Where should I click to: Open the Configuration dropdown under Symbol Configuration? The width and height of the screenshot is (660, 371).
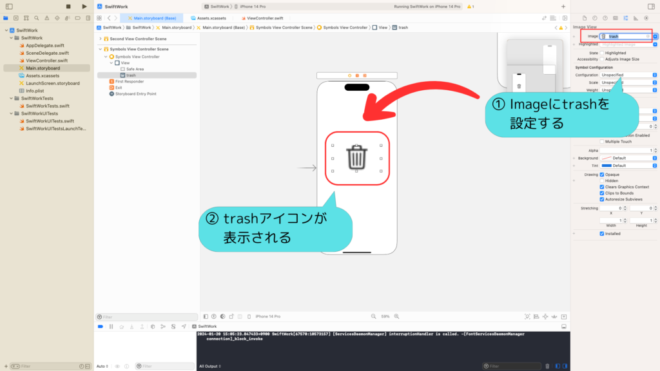tap(628, 75)
